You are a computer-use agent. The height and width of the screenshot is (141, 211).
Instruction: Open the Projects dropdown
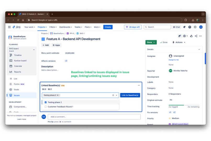[x=42, y=27]
